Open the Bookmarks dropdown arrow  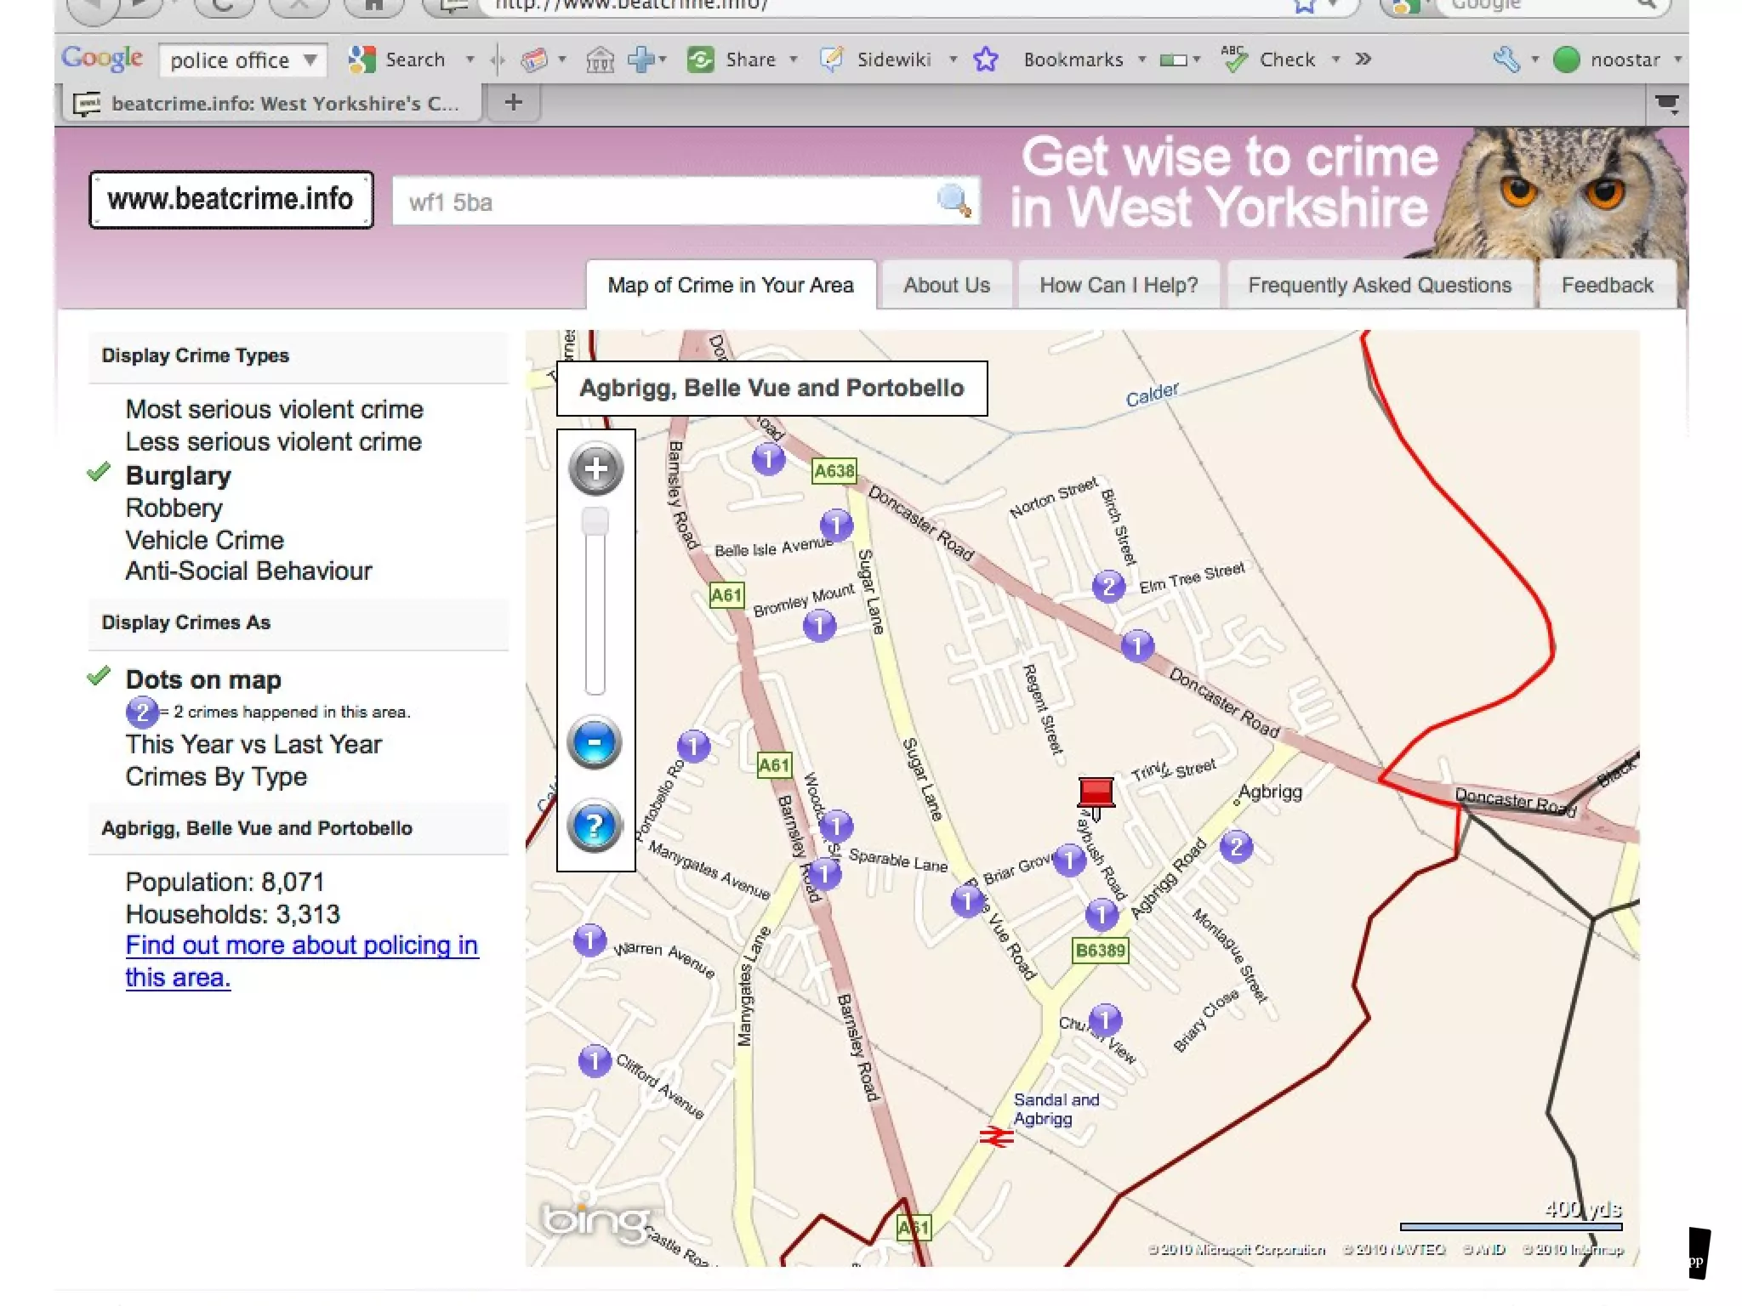point(1142,60)
